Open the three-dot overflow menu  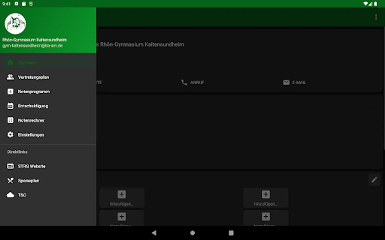[376, 17]
